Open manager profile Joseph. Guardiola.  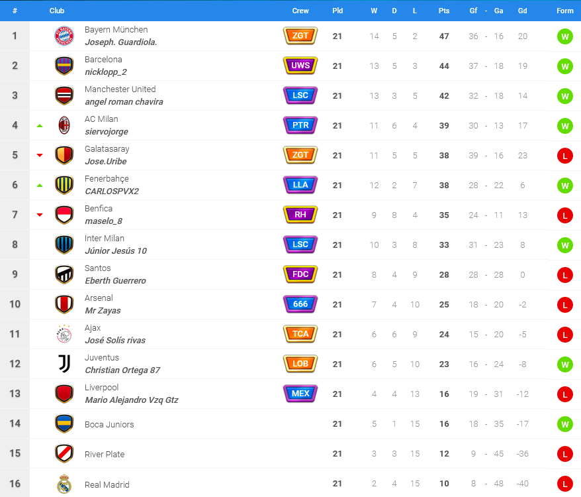click(x=121, y=42)
